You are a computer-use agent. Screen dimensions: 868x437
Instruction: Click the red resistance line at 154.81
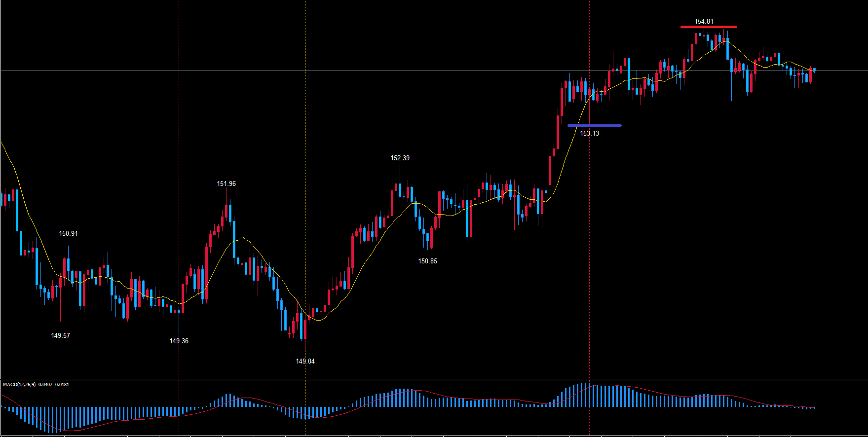pos(708,27)
